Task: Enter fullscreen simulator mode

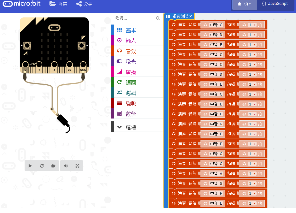Action: pyautogui.click(x=77, y=166)
